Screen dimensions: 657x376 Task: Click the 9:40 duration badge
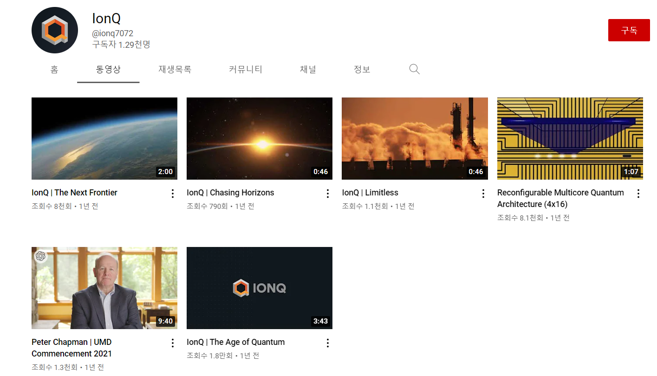click(165, 321)
